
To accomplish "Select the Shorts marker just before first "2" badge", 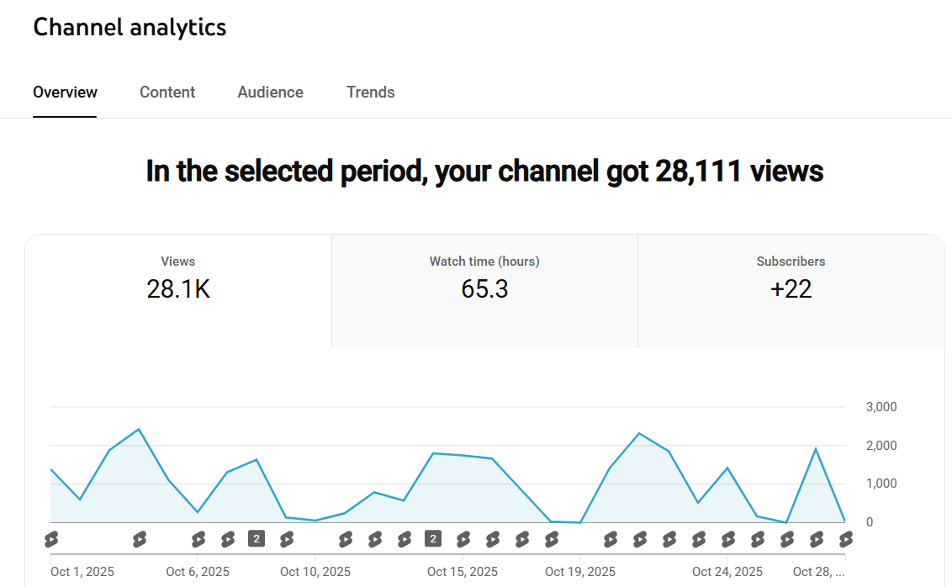I will (228, 538).
